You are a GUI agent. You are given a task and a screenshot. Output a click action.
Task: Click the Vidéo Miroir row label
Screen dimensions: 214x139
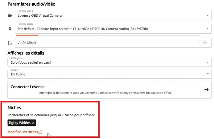pos(27,43)
